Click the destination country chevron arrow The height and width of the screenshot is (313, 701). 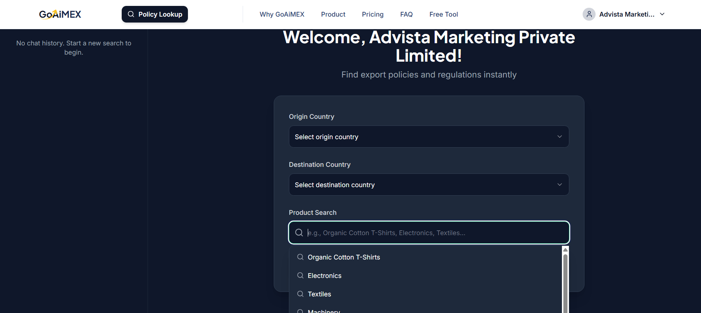pyautogui.click(x=560, y=185)
